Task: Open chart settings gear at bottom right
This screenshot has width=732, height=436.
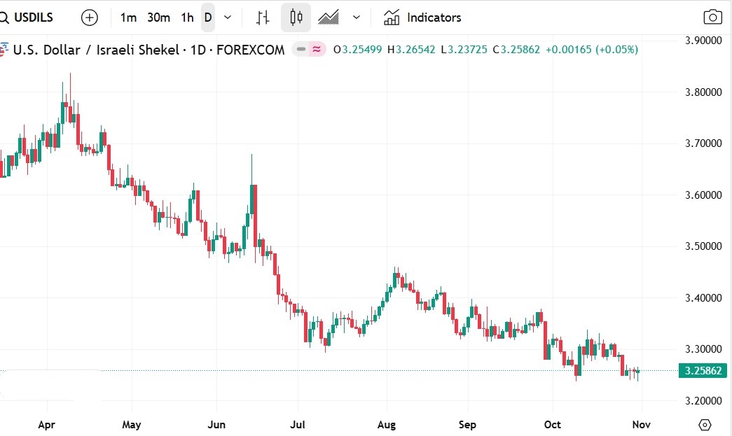Action: 705,425
